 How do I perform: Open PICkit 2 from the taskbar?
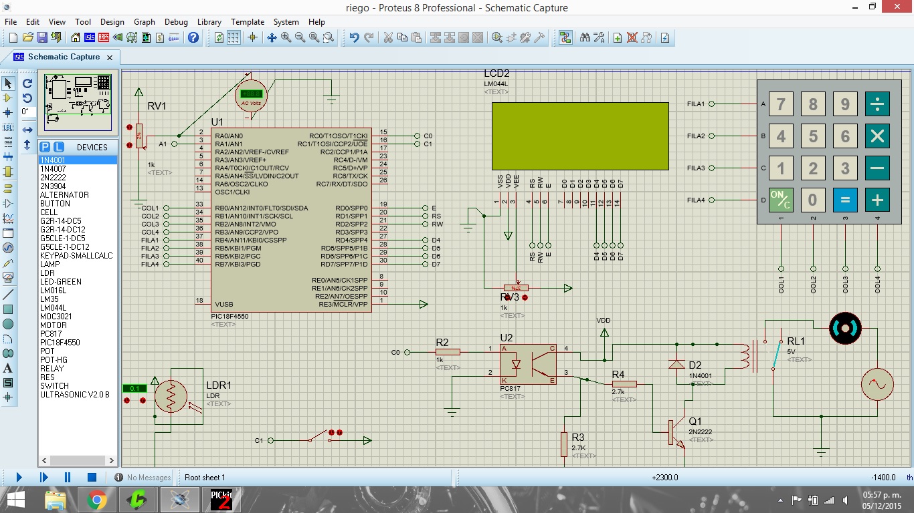[221, 500]
